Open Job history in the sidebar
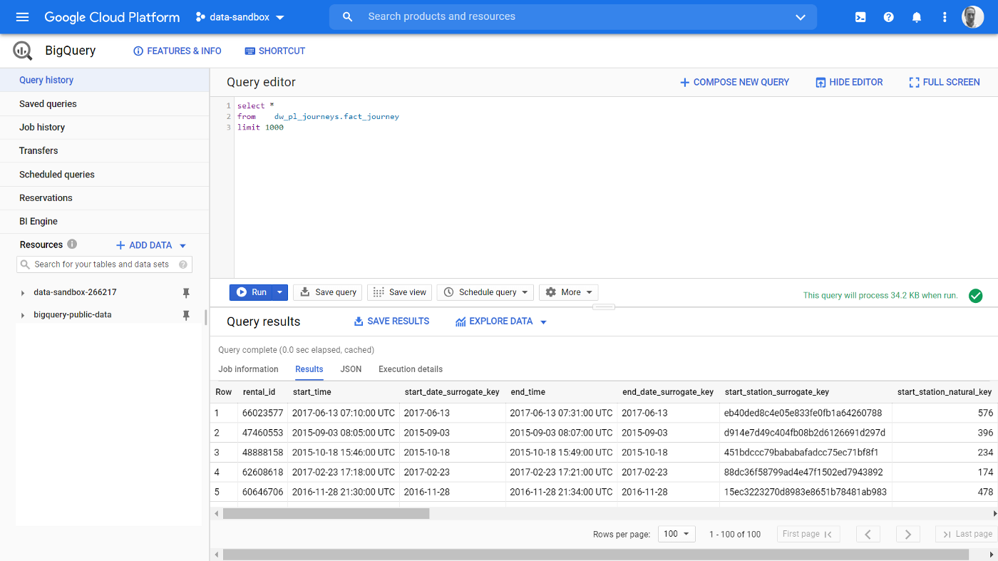Screen dimensions: 998x561 (x=104, y=128)
